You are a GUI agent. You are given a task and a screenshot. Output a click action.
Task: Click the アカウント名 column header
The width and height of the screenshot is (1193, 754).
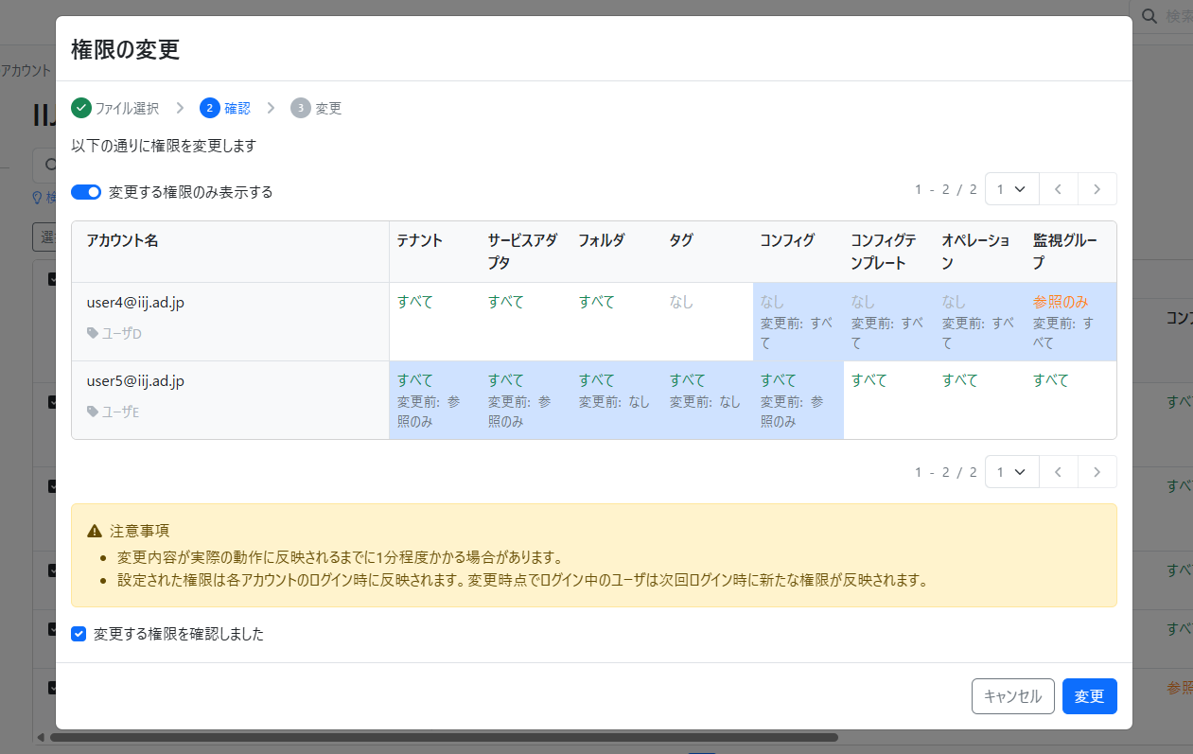tap(122, 241)
